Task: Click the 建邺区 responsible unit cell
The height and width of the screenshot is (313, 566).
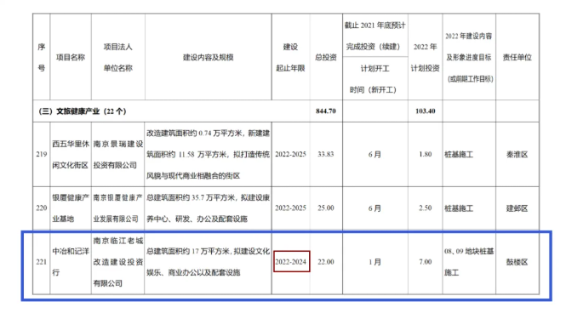Action: point(517,208)
